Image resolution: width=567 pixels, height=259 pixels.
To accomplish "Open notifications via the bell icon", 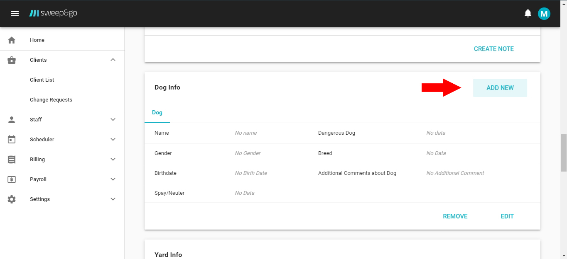I will pyautogui.click(x=528, y=13).
